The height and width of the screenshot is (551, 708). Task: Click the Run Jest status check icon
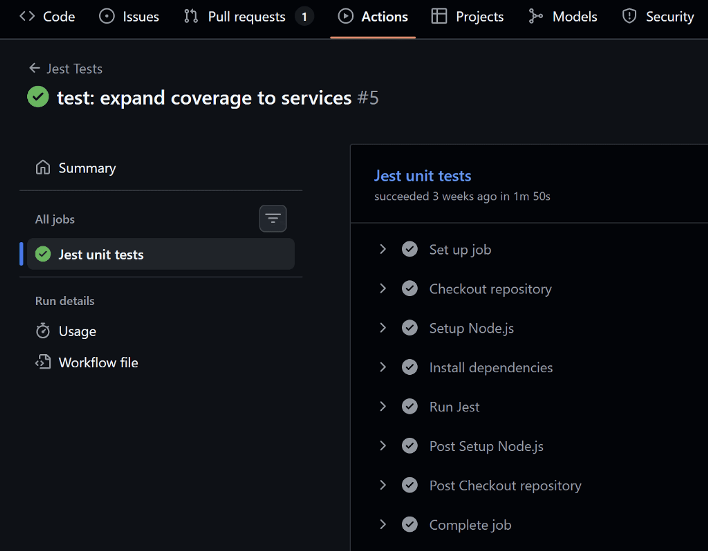pos(410,407)
